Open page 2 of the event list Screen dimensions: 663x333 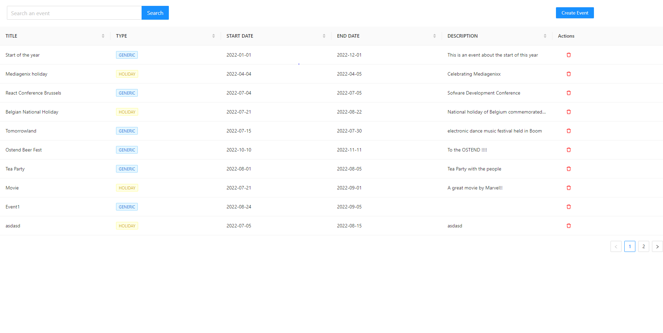pos(643,246)
